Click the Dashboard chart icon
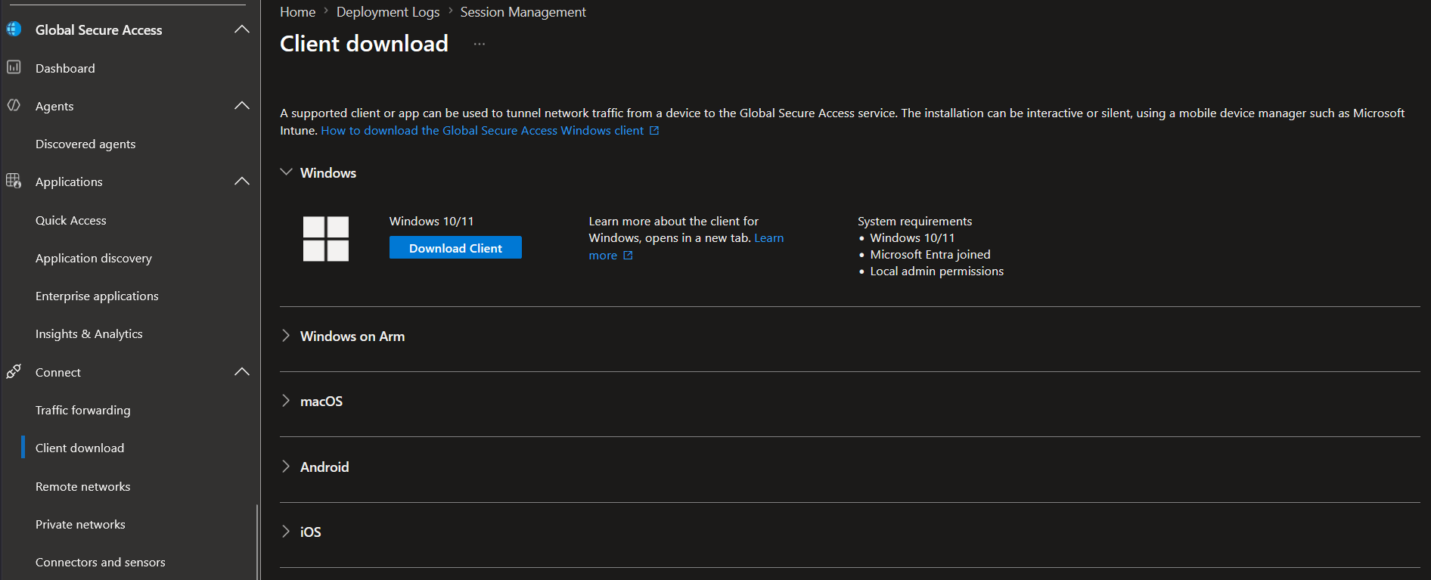 click(14, 67)
